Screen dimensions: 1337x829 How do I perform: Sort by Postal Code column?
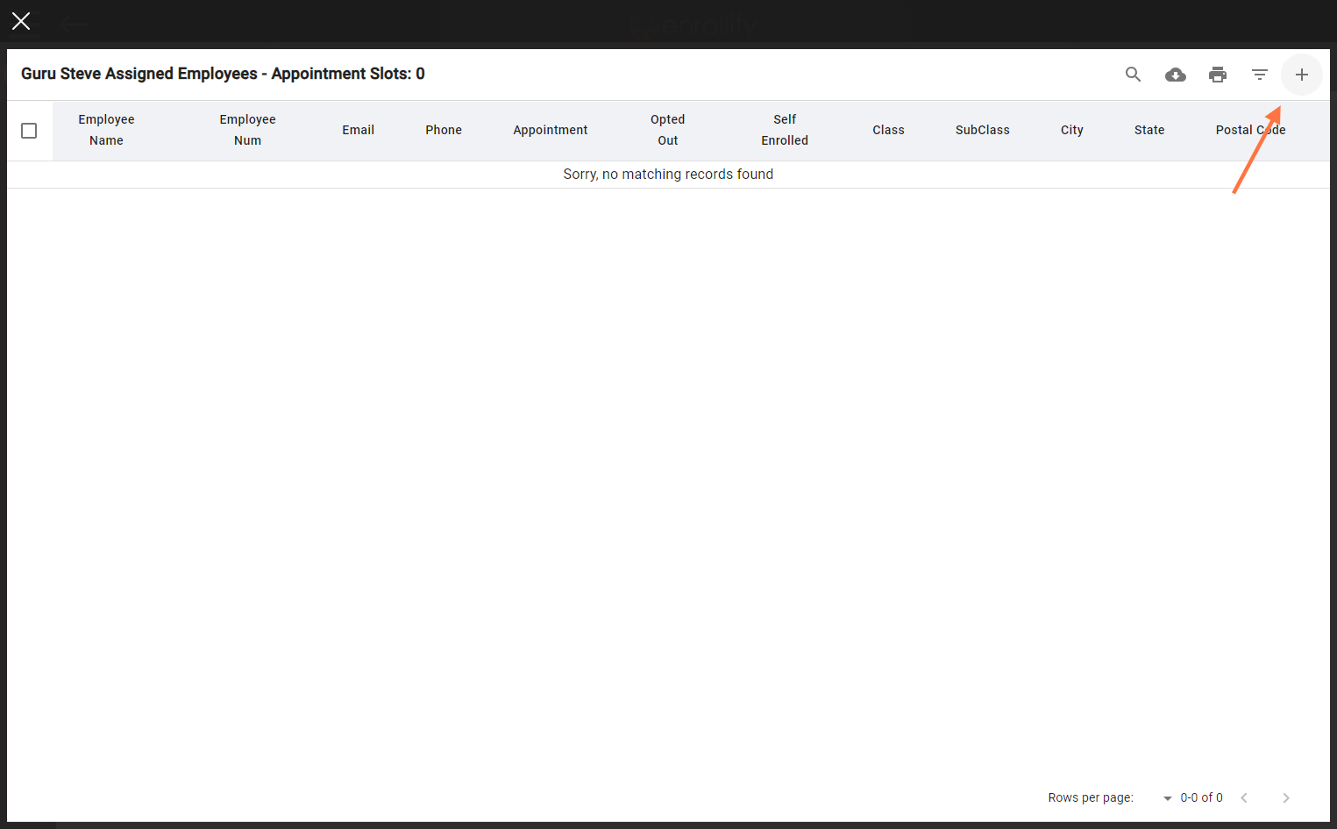[x=1250, y=130]
